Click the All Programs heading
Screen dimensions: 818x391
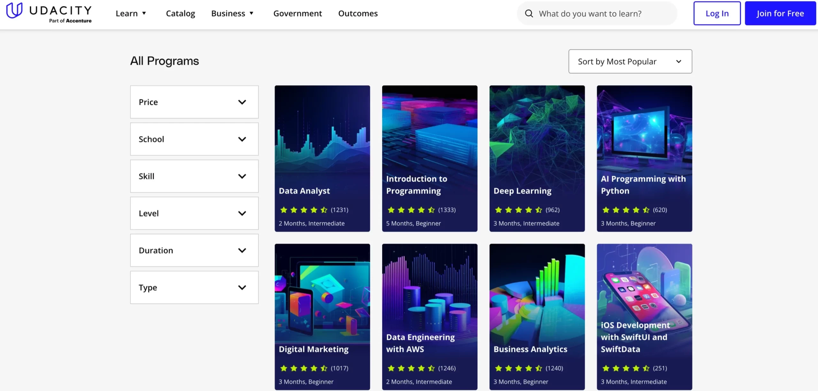[x=165, y=61]
